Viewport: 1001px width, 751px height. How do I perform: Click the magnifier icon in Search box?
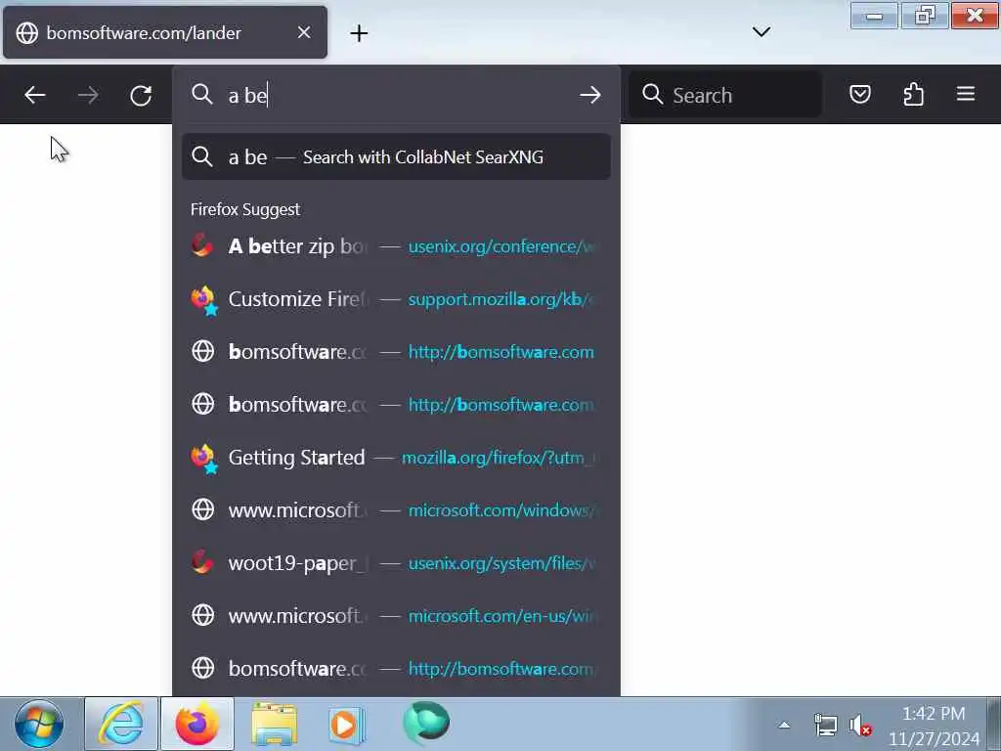(652, 94)
